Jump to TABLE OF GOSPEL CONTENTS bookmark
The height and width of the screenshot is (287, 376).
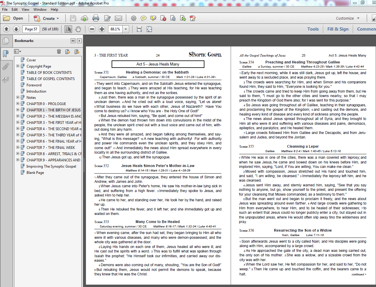[x=50, y=79]
